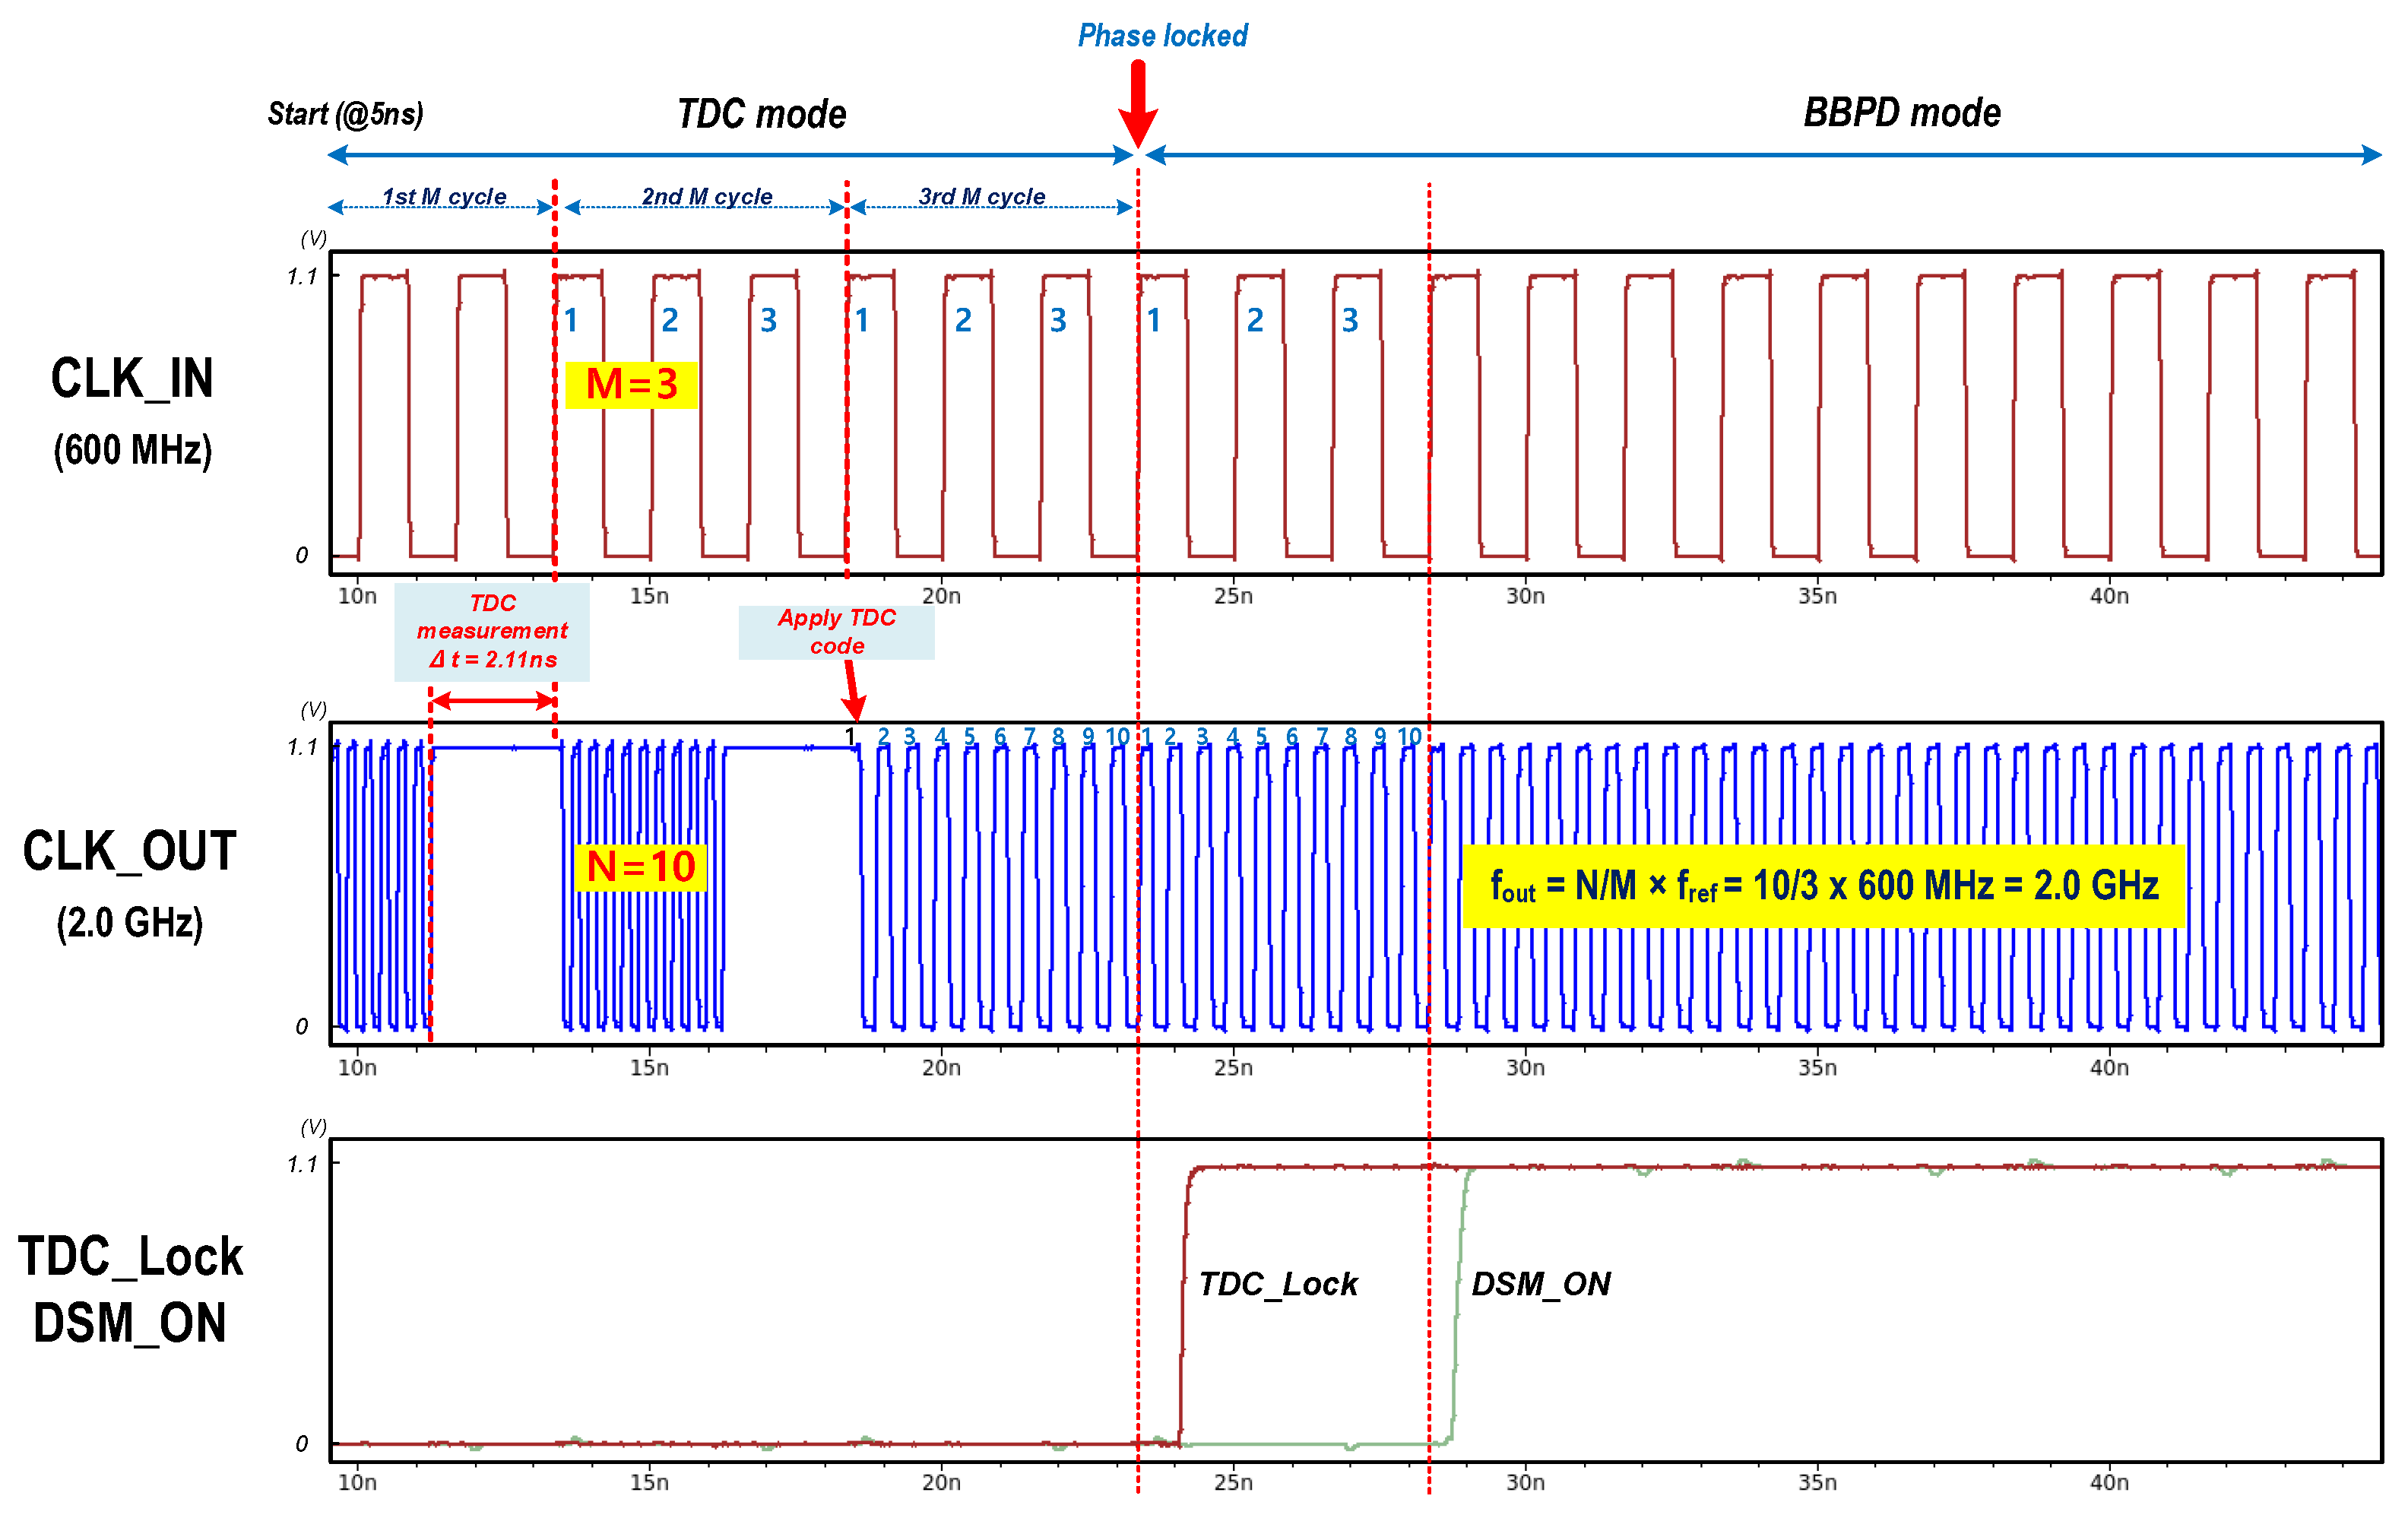This screenshot has height=1518, width=2408.
Task: Click the CLK_OUT signal name
Action: [130, 852]
